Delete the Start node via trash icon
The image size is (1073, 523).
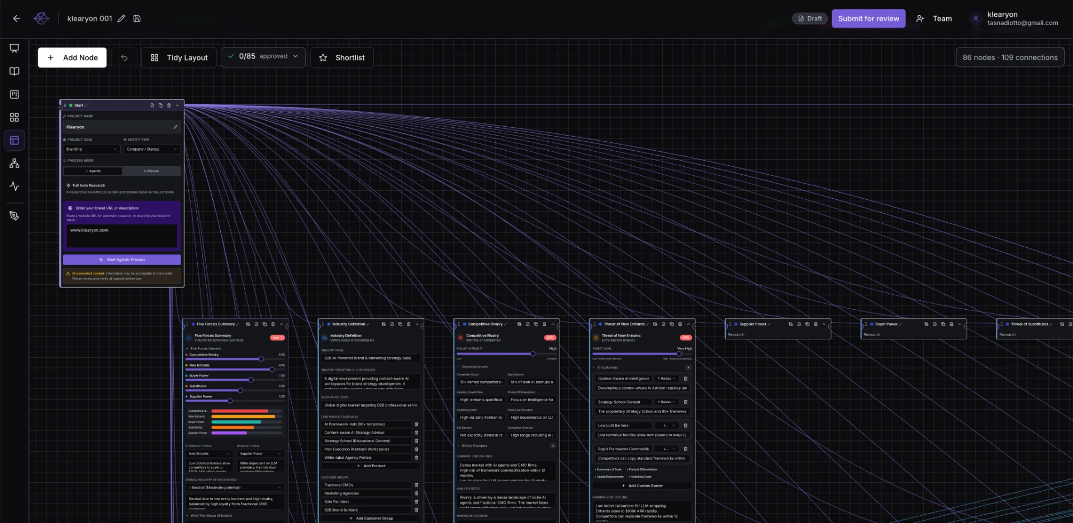click(x=169, y=105)
